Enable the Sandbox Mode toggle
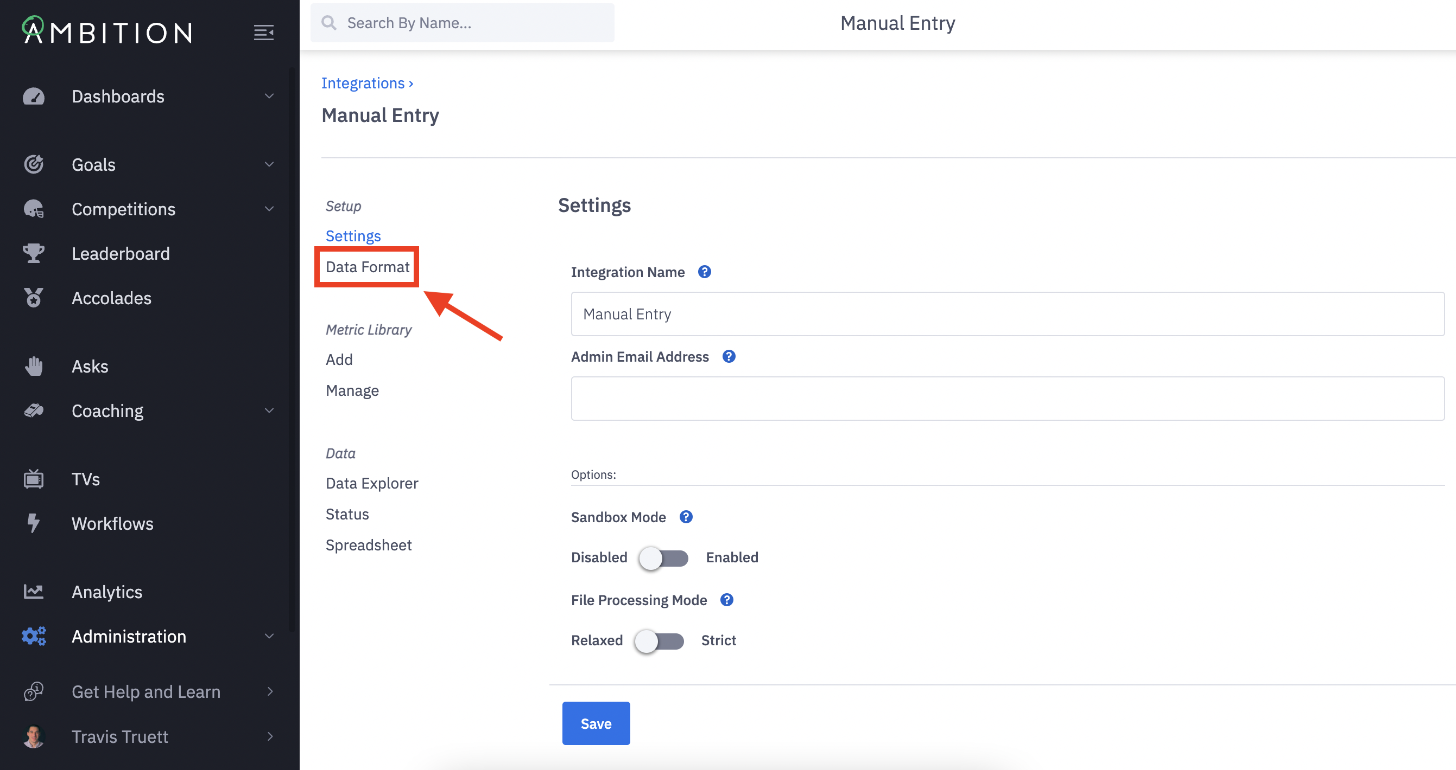Viewport: 1456px width, 770px height. [663, 558]
